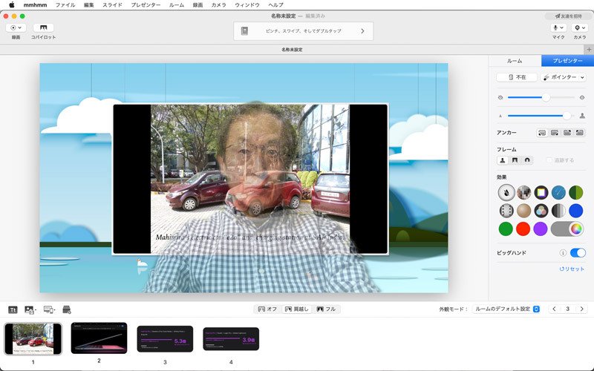The width and height of the screenshot is (594, 371).
Task: Select the grayscale gradient effect
Action: click(558, 211)
